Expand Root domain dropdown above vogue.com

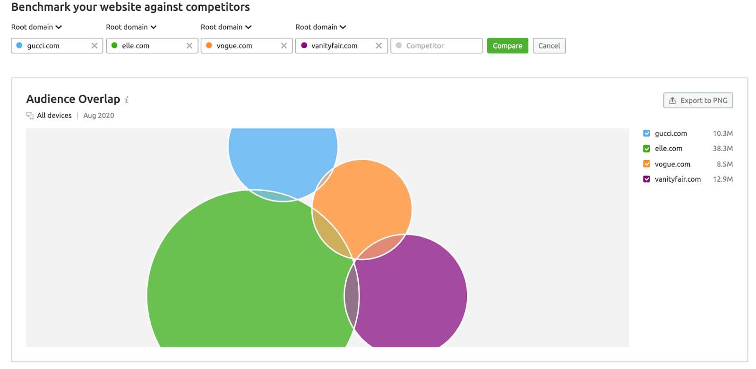[x=226, y=27]
